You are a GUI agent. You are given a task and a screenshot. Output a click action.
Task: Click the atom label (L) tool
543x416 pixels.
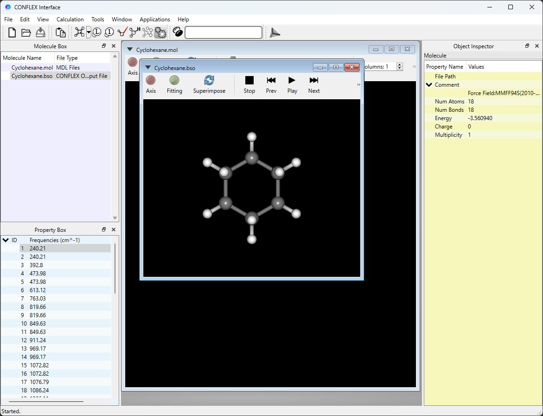coord(96,32)
